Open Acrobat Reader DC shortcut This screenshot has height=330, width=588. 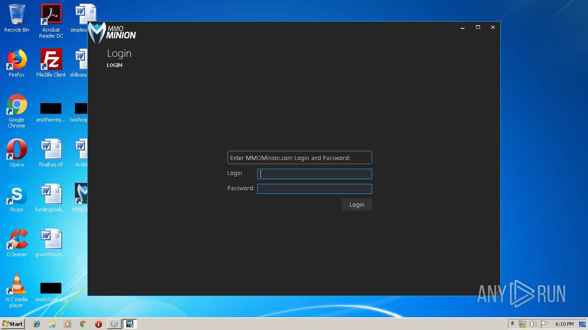[x=51, y=21]
